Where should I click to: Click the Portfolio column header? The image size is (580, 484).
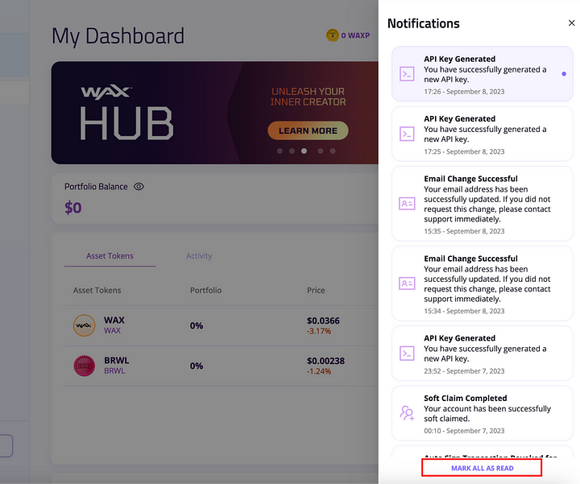(205, 290)
